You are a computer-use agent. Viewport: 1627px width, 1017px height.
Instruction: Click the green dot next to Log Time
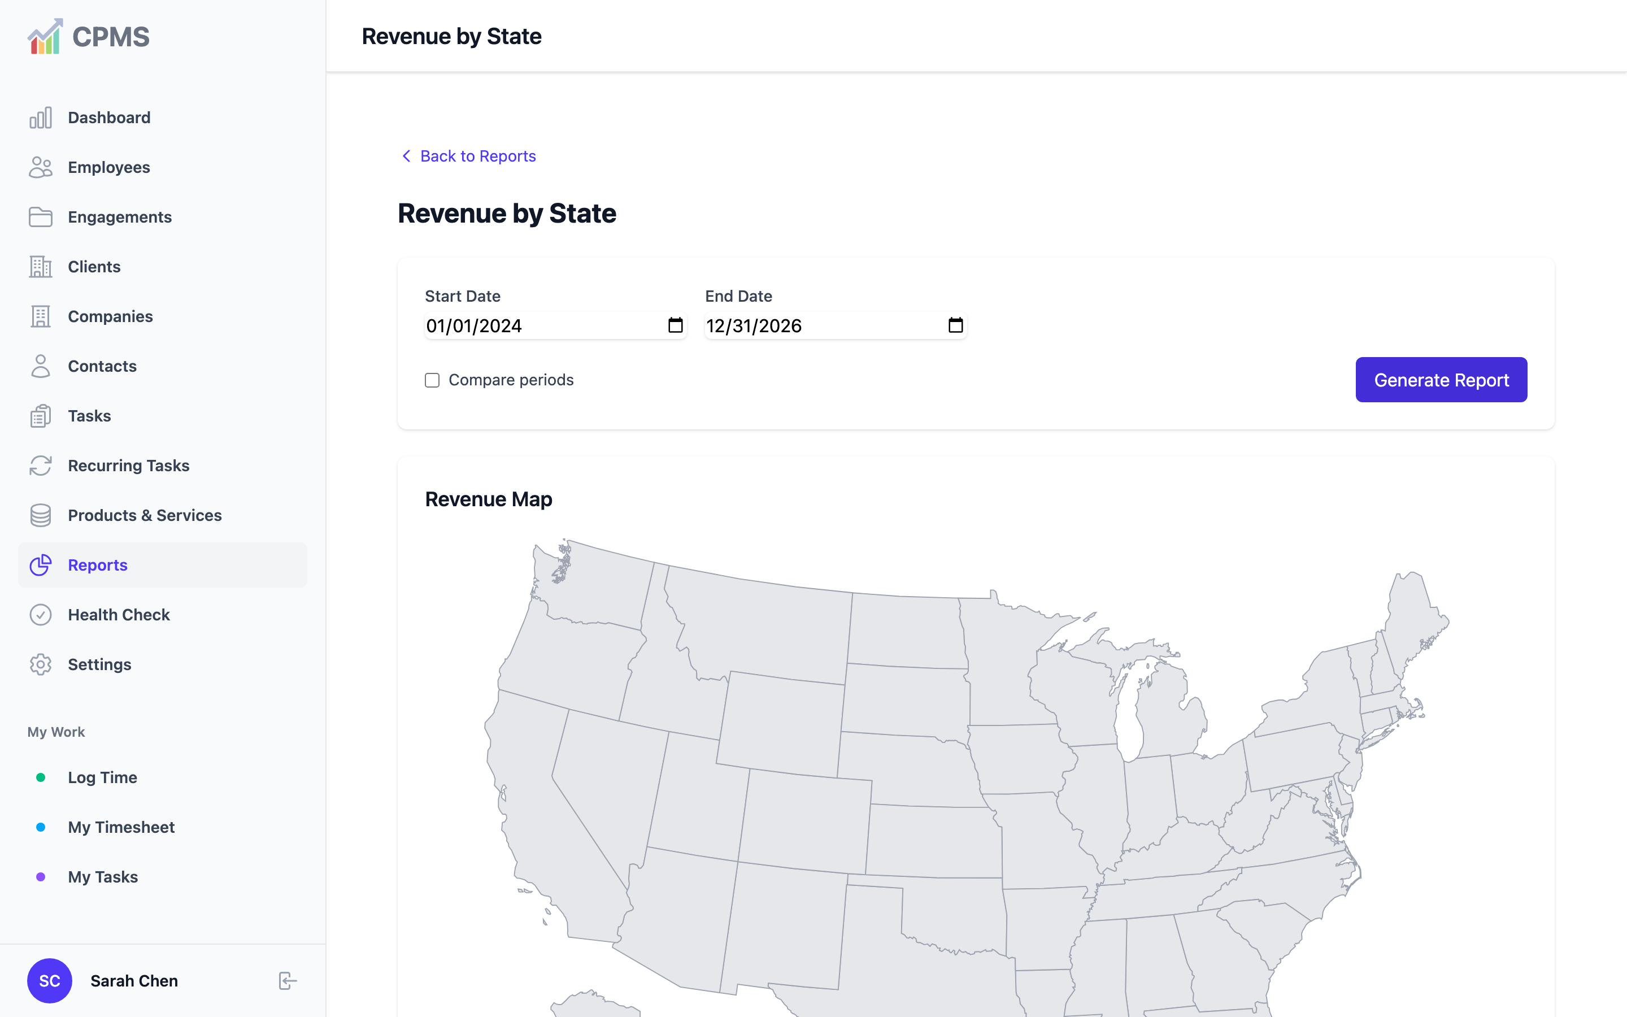click(x=40, y=777)
